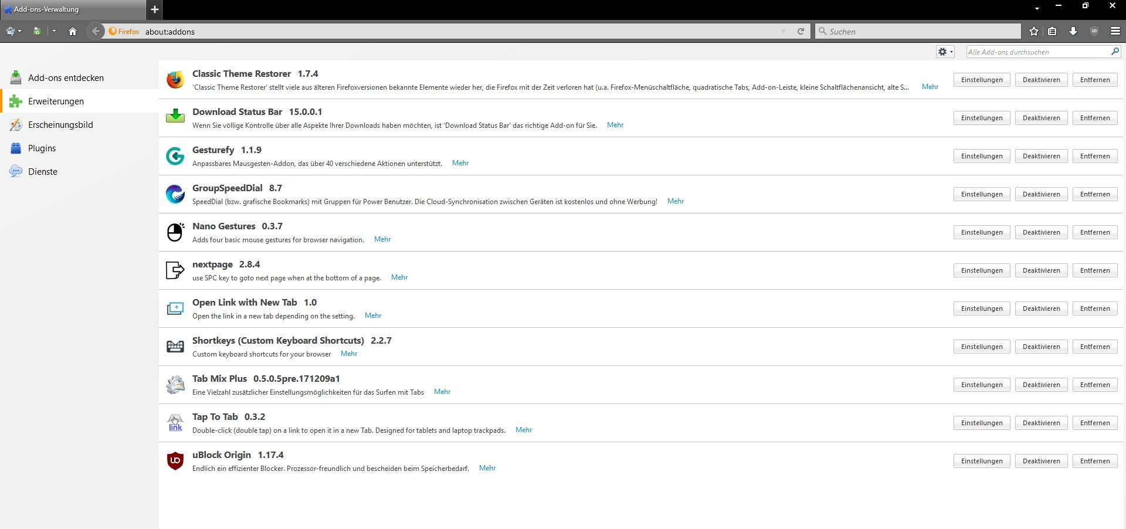Click the Suchen web search field
This screenshot has height=529, width=1126.
[918, 32]
